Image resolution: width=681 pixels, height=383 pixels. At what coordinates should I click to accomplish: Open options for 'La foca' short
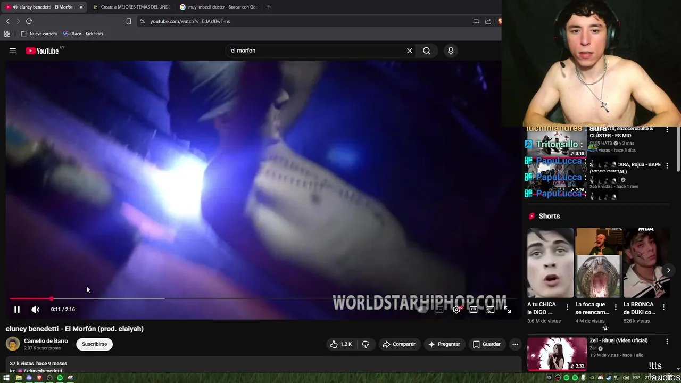616,307
